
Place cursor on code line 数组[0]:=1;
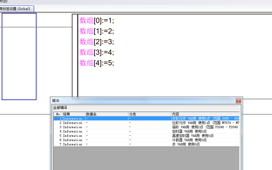(97, 21)
